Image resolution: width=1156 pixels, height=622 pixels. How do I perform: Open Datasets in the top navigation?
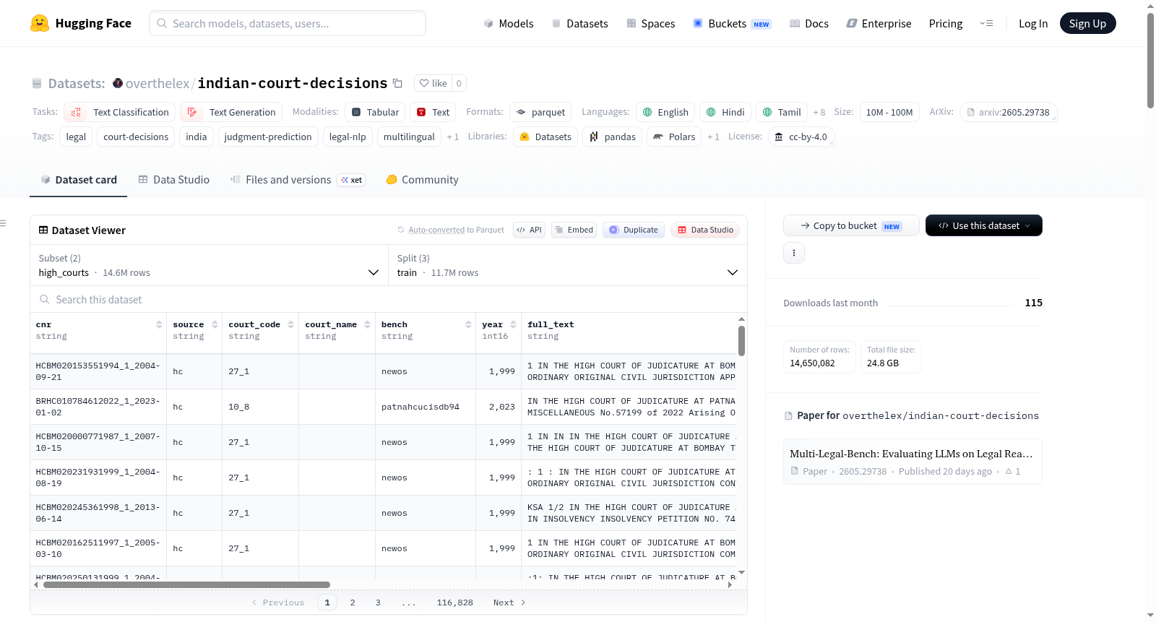pos(580,23)
